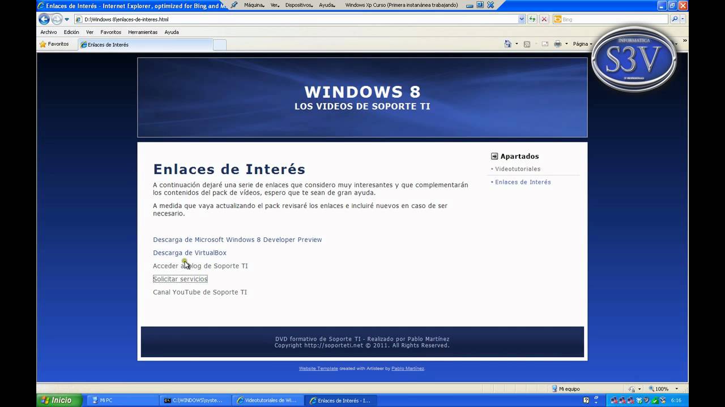The image size is (725, 407).
Task: Open Descarga de Microsoft Windows 8 Developer Preview
Action: pos(237,240)
